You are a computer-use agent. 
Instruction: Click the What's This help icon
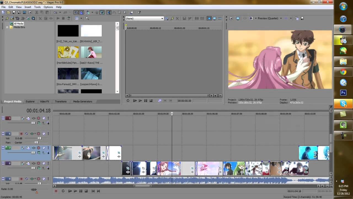pos(139,12)
